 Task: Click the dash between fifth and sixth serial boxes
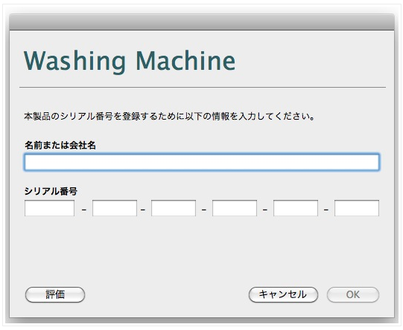[x=326, y=210]
